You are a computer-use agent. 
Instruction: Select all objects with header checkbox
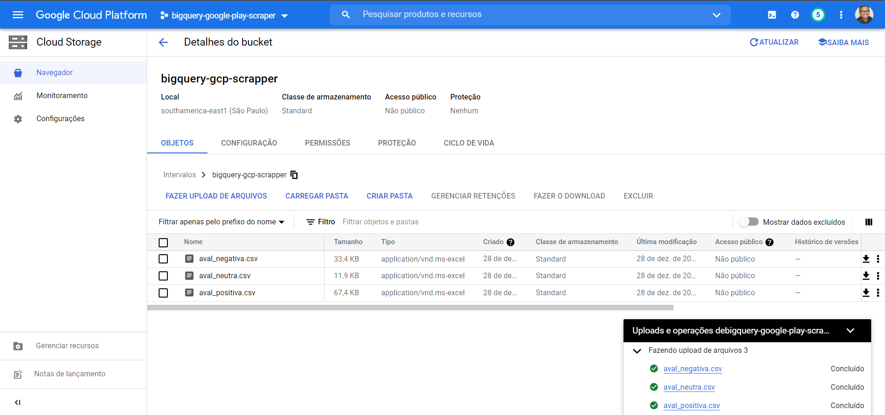coord(163,242)
